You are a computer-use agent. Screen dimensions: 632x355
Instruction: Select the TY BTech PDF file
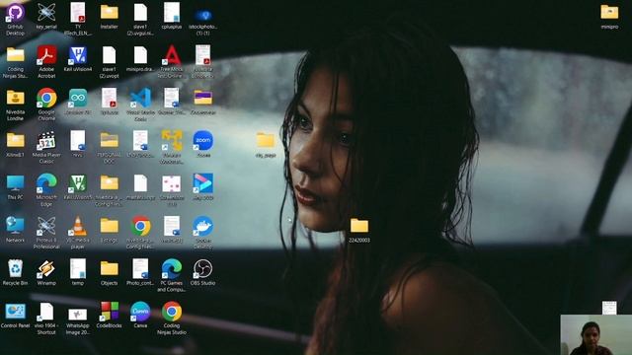click(78, 12)
